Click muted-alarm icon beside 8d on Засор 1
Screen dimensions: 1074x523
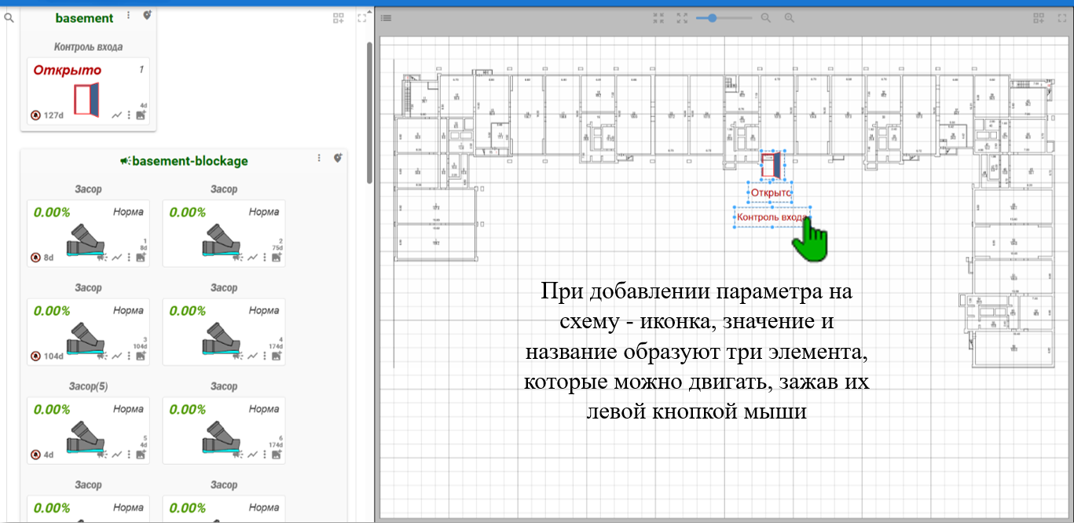[36, 257]
